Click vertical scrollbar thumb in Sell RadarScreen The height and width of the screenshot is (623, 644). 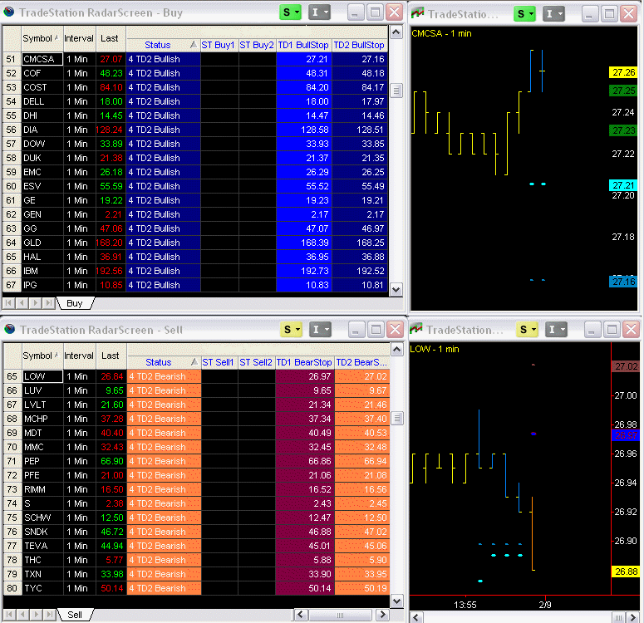click(x=396, y=419)
